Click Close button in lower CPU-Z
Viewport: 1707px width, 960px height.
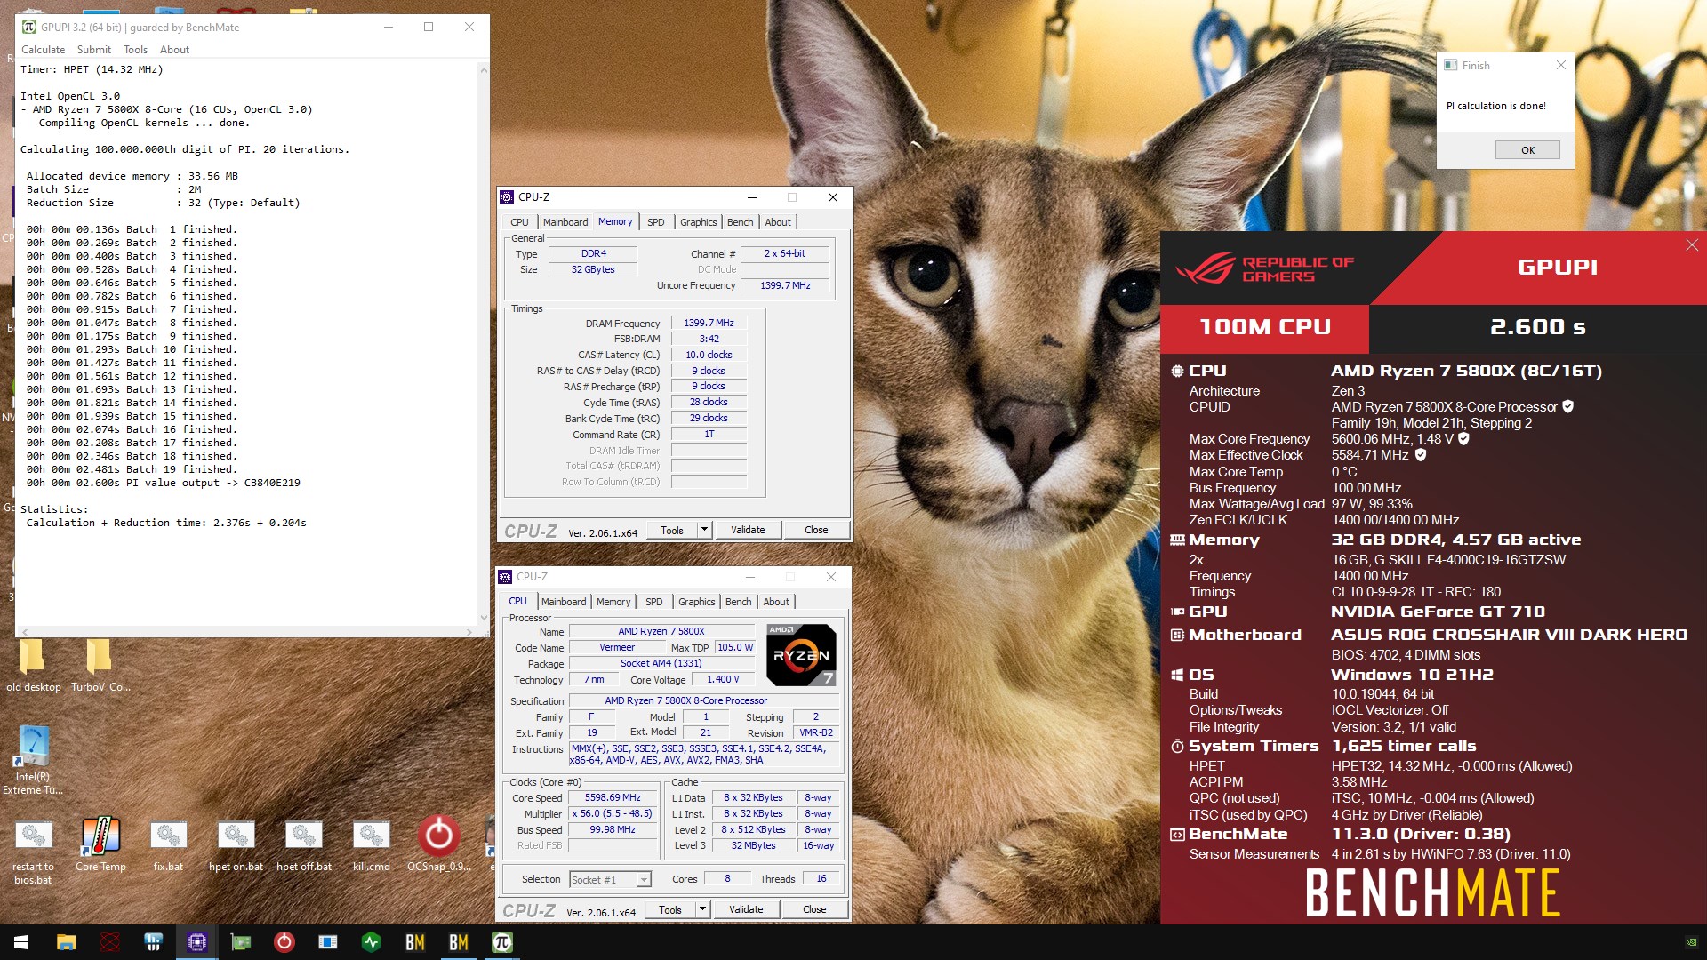coord(814,909)
